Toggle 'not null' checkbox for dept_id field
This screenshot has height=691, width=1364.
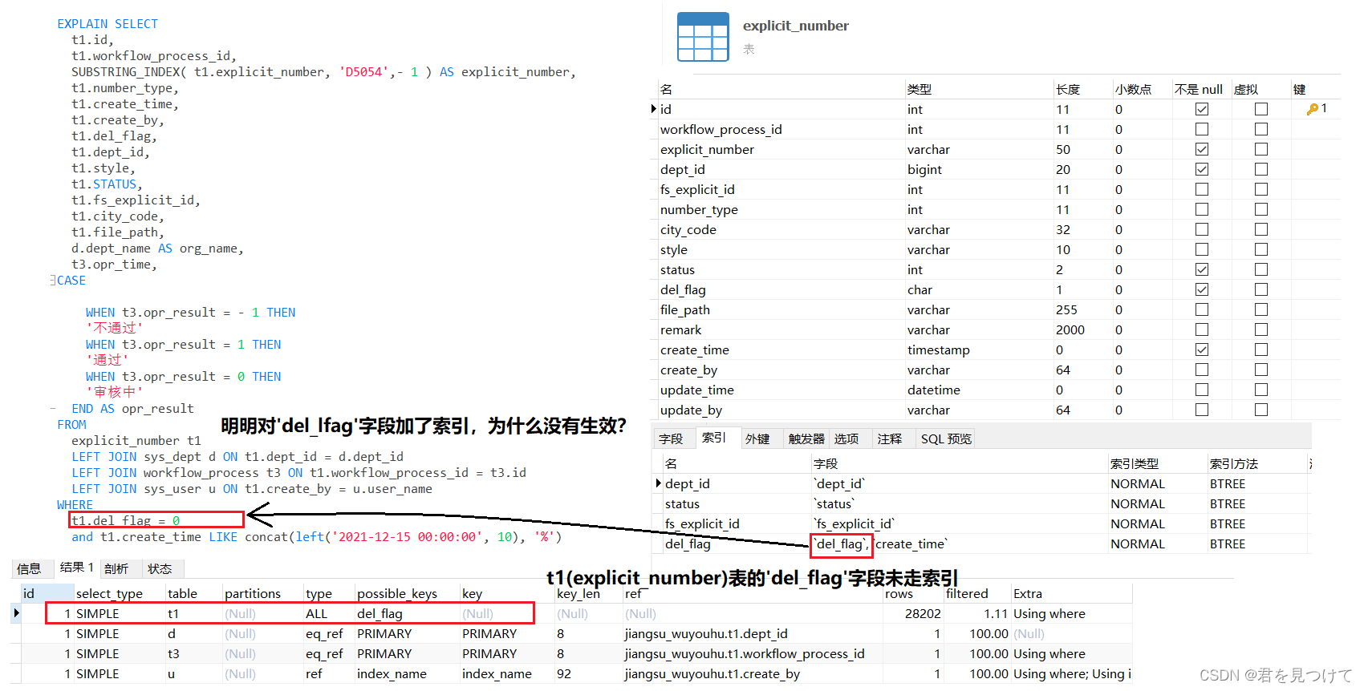click(x=1201, y=169)
